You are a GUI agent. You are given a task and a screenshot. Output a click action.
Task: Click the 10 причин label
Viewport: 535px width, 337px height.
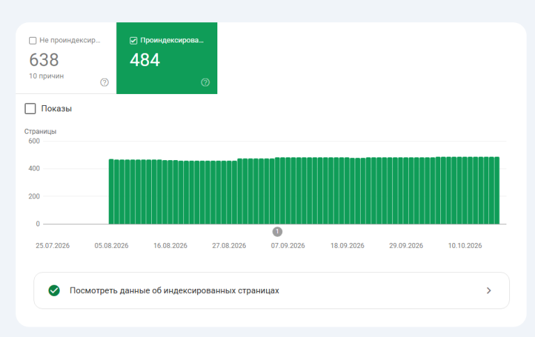click(x=47, y=76)
